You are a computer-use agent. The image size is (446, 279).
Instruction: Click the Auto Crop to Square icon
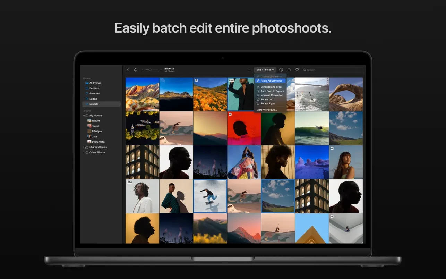click(258, 91)
